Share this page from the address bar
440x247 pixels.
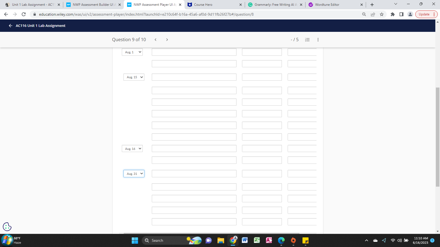[x=373, y=14]
